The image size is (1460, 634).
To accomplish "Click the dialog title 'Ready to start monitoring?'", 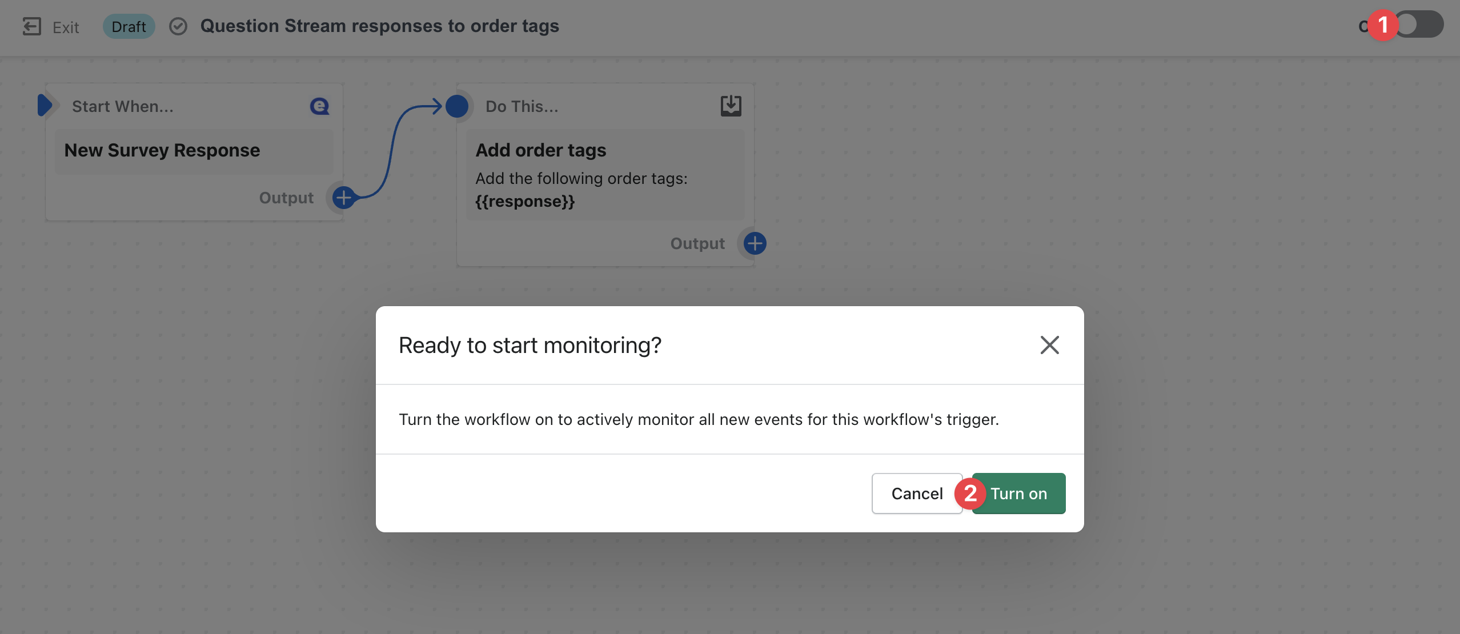I will click(x=530, y=345).
